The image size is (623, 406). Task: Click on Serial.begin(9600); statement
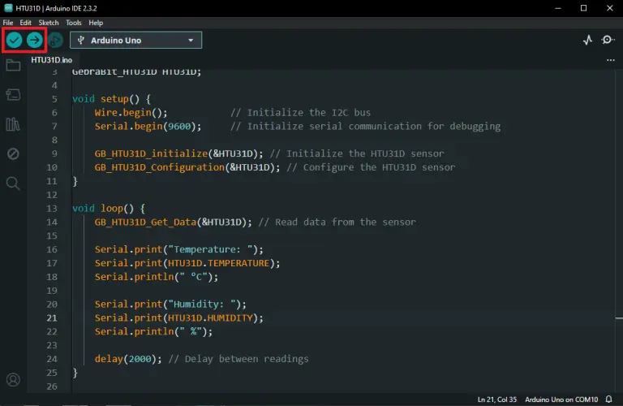(148, 127)
